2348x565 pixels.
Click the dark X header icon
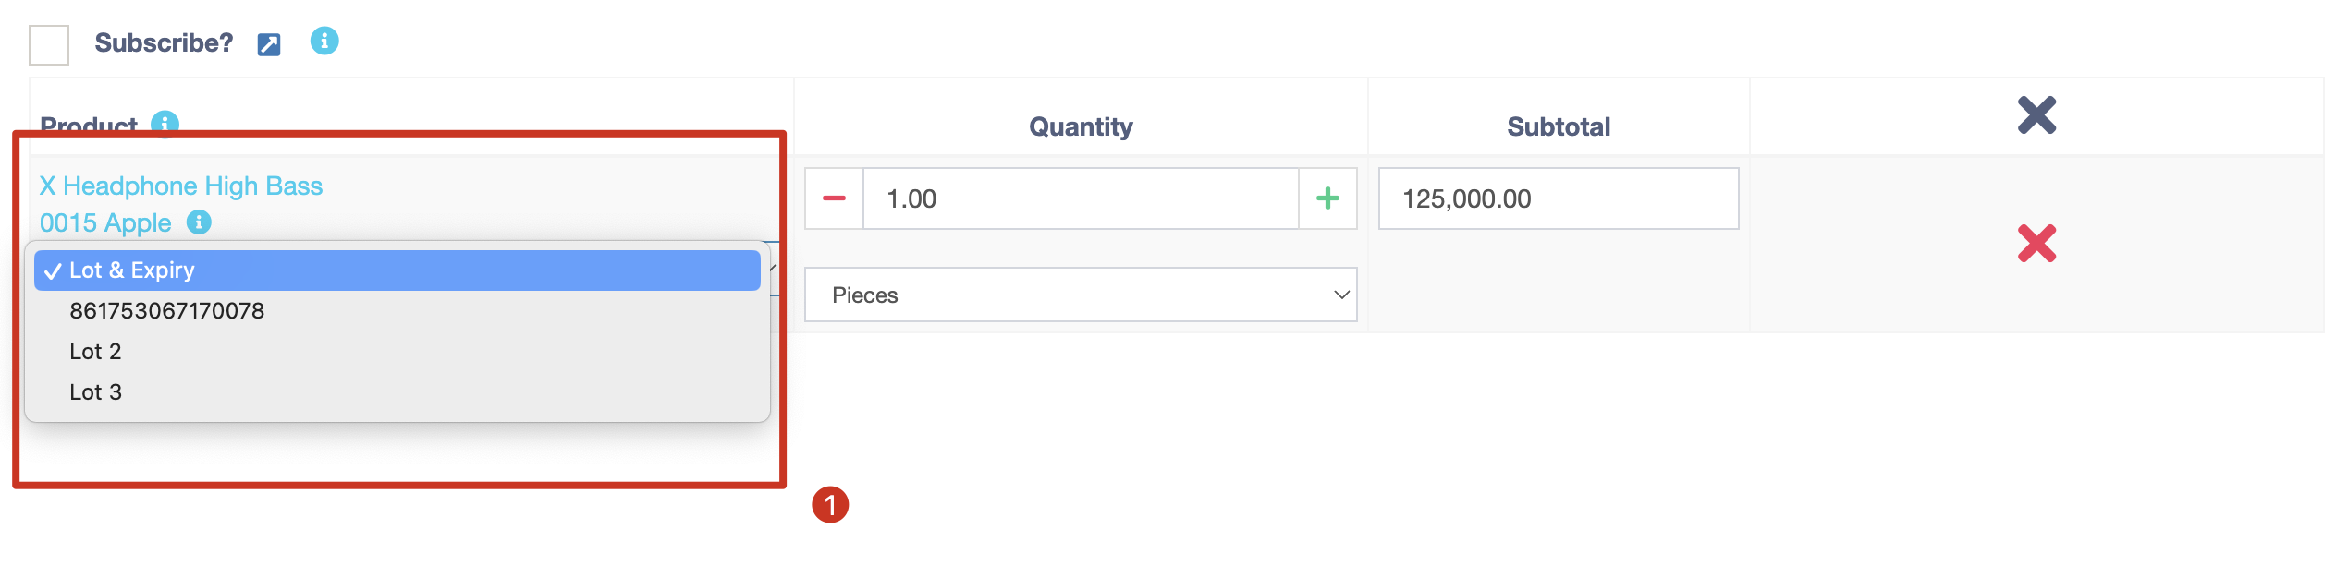coord(2036,115)
